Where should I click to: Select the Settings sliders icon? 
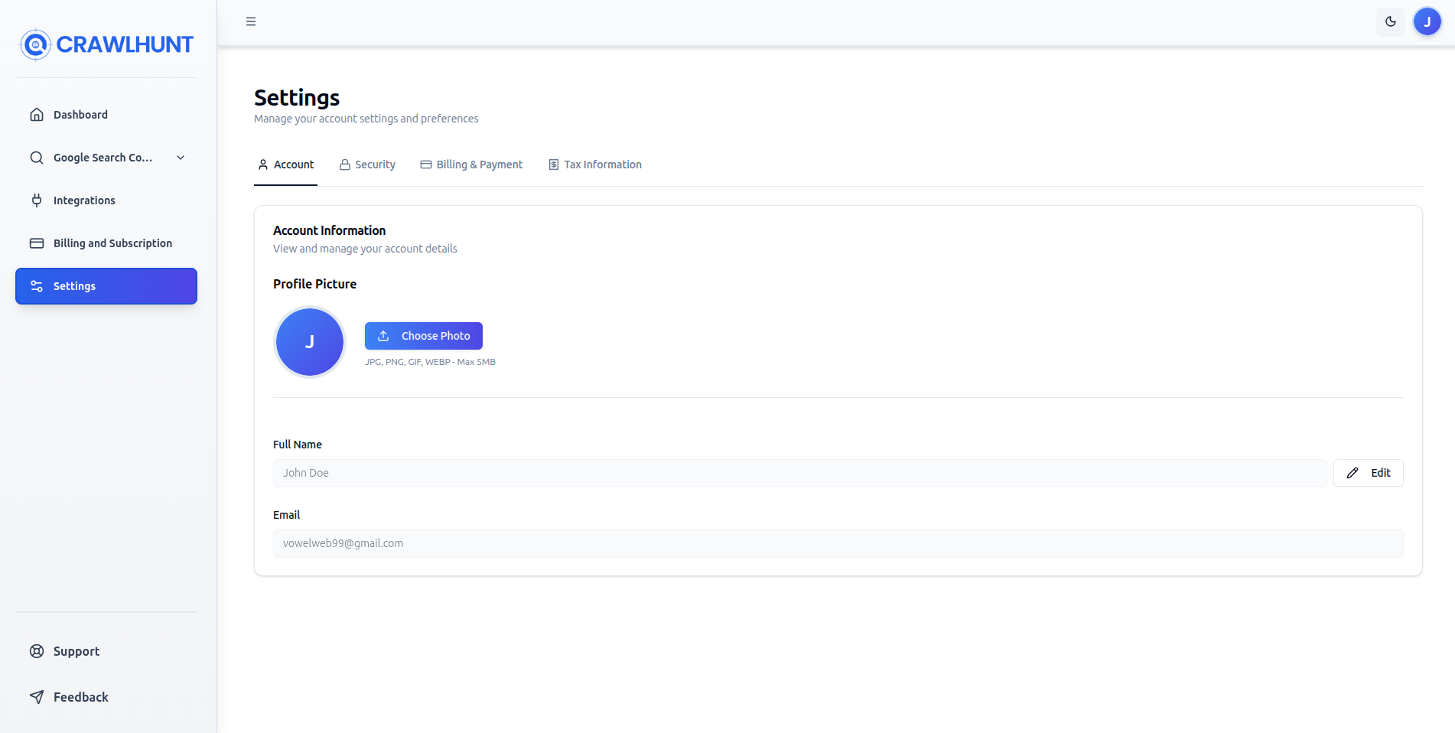pos(37,285)
